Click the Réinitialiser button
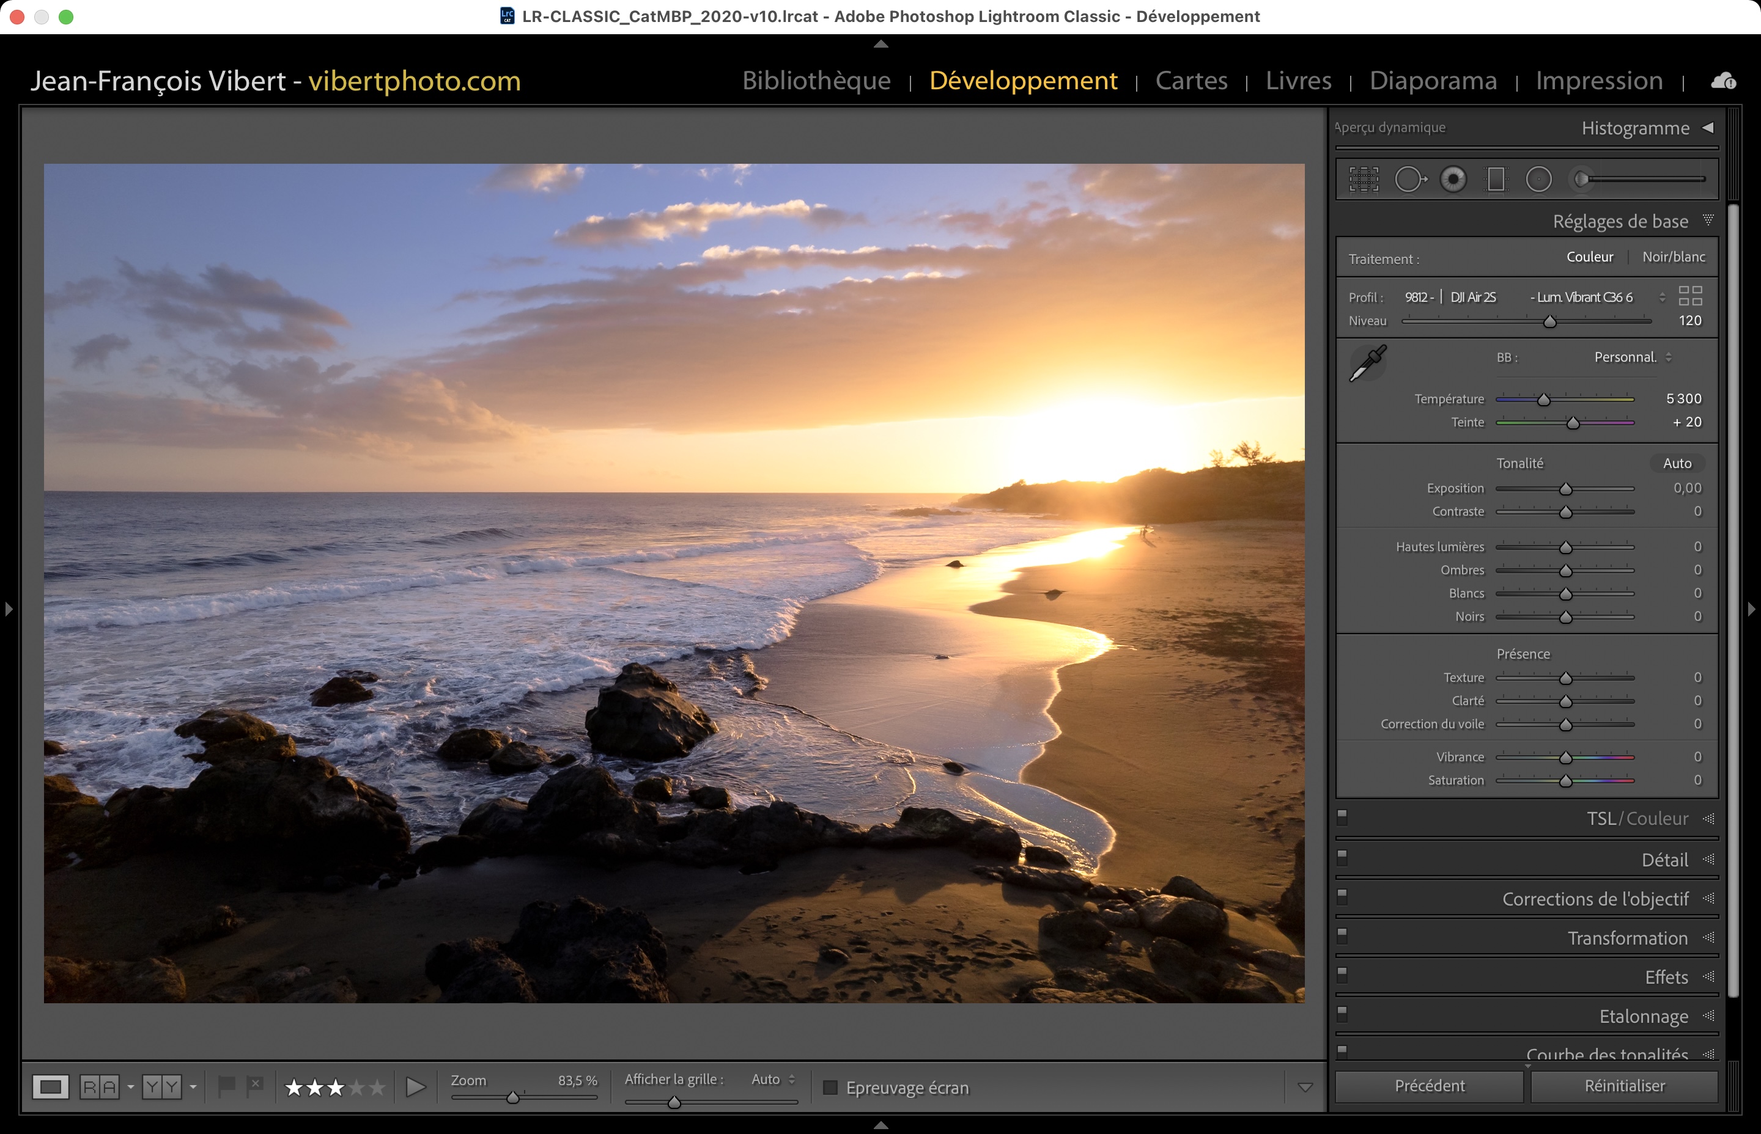Viewport: 1761px width, 1134px height. point(1624,1085)
